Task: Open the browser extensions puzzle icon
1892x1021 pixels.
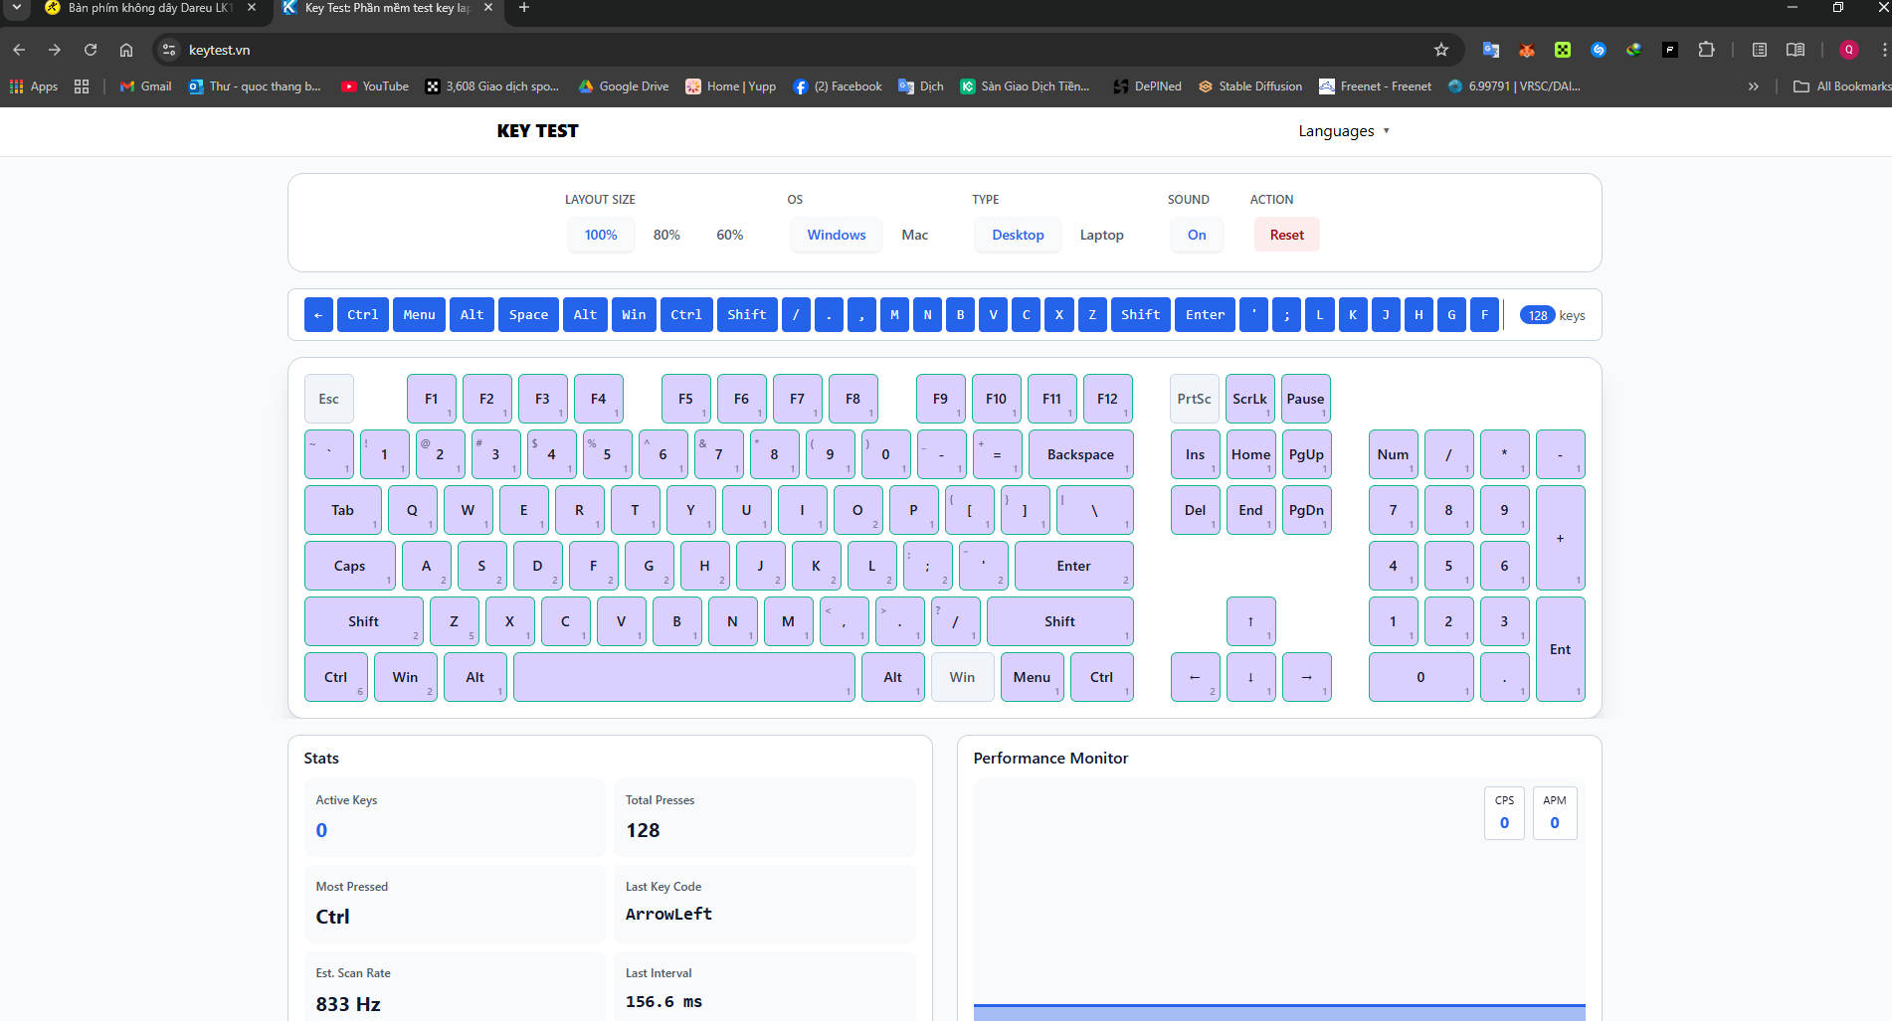Action: point(1706,50)
